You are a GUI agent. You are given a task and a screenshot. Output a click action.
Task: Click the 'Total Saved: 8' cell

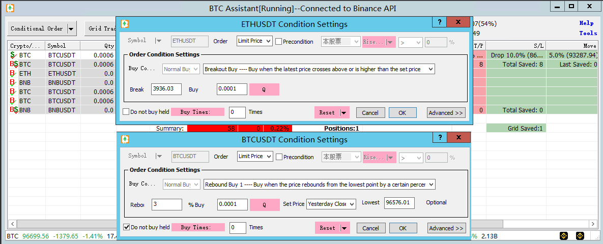[516, 64]
